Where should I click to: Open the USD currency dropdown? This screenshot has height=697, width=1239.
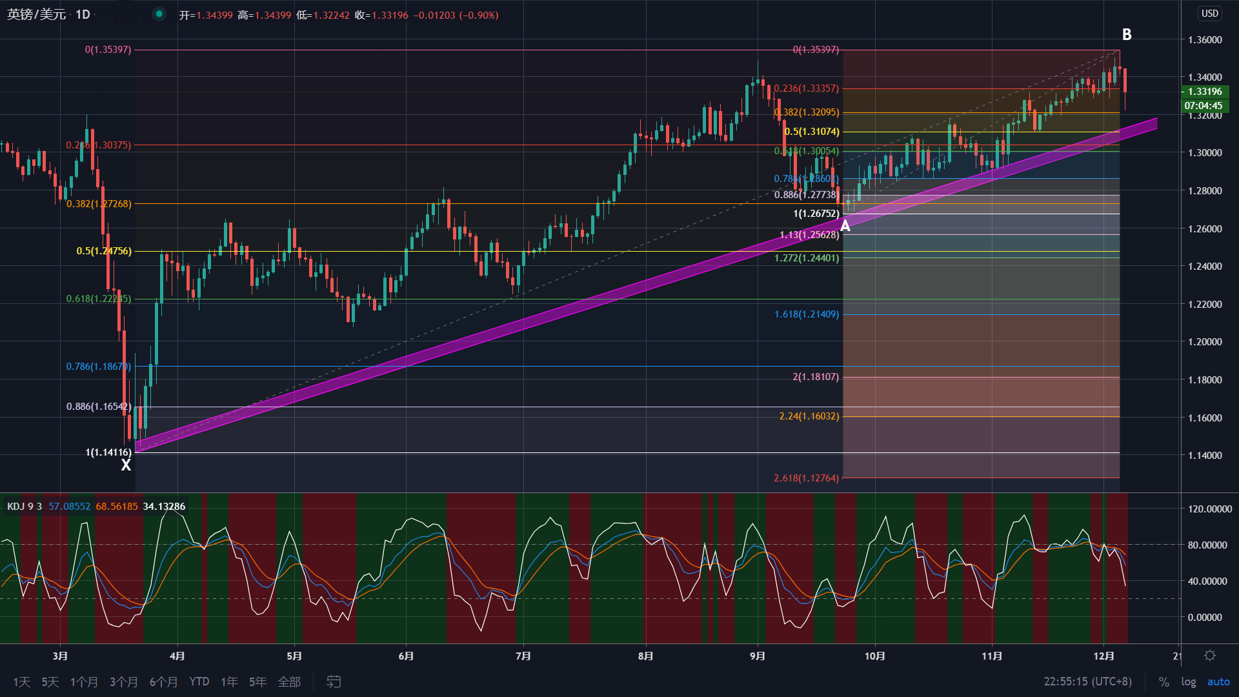click(x=1209, y=14)
